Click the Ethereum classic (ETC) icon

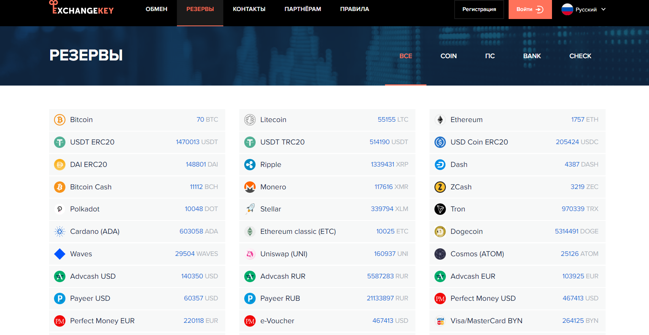coord(250,232)
